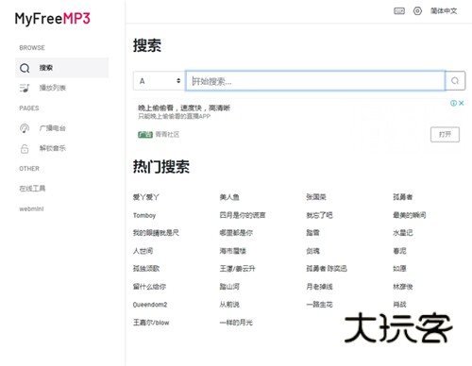Open the source selector dropdown showing A
This screenshot has width=472, height=366.
160,81
